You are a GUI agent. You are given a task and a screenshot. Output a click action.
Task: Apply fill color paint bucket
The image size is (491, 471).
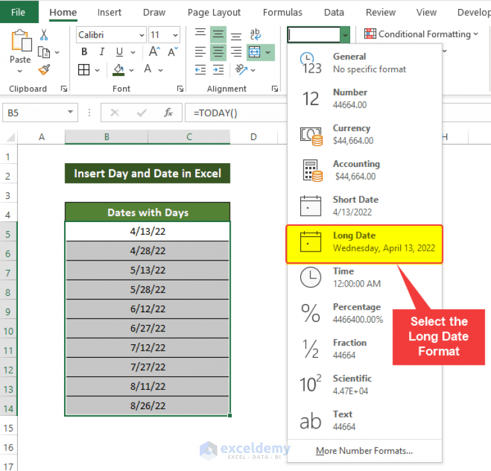point(118,70)
